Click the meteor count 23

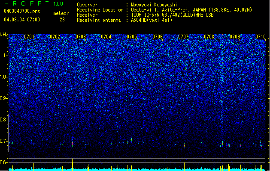pos(62,20)
